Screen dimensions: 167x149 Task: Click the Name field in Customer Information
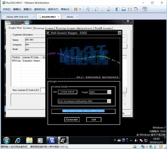35,40
